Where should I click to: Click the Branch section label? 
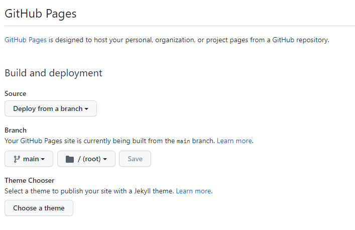point(16,130)
